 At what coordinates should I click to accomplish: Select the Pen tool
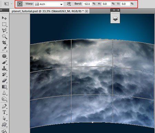pos(4,106)
